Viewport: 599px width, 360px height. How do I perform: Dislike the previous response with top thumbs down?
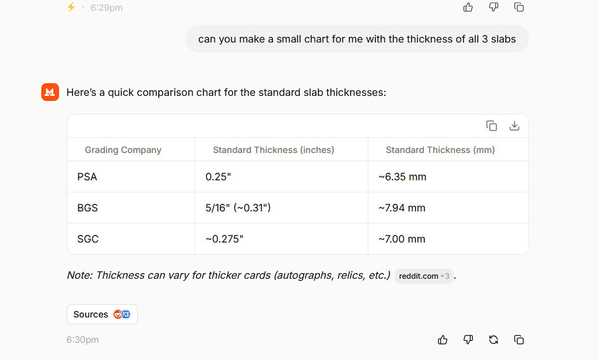coord(494,7)
